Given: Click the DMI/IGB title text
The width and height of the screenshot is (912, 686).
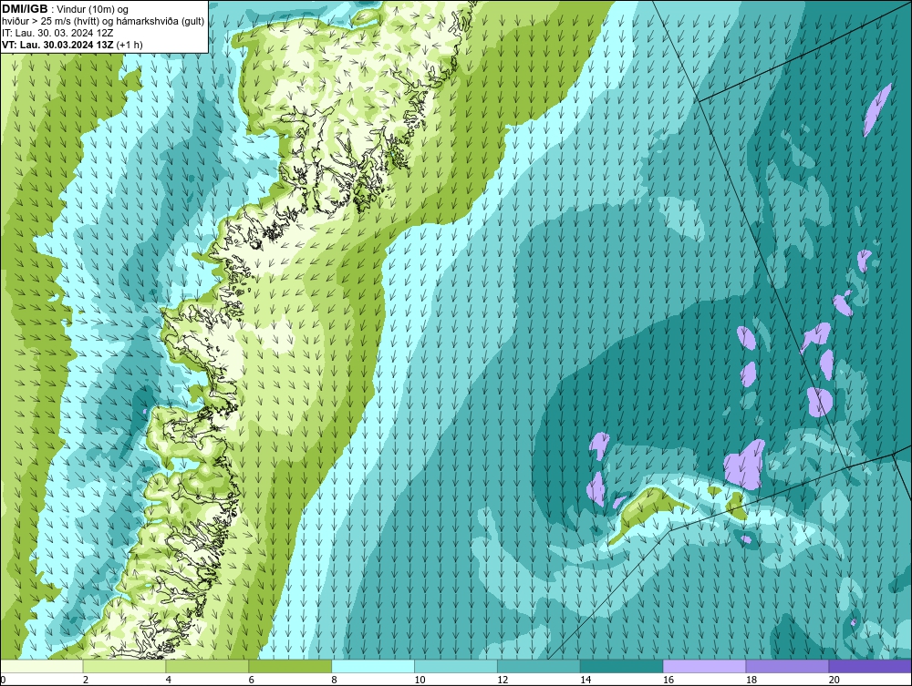Looking at the screenshot, I should coord(25,9).
